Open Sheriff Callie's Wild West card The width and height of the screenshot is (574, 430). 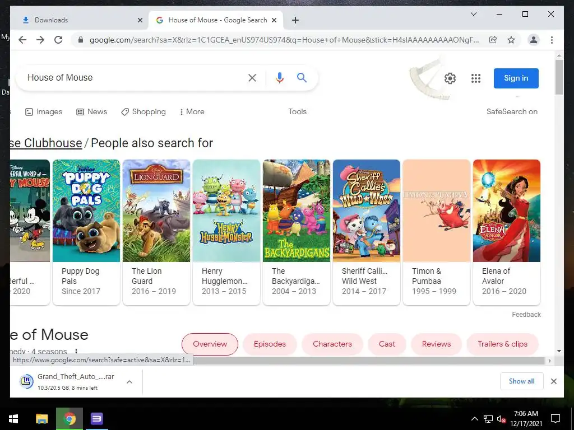pos(367,232)
